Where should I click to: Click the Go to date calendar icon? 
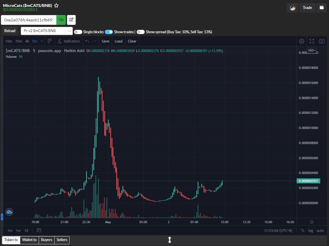tap(39, 230)
